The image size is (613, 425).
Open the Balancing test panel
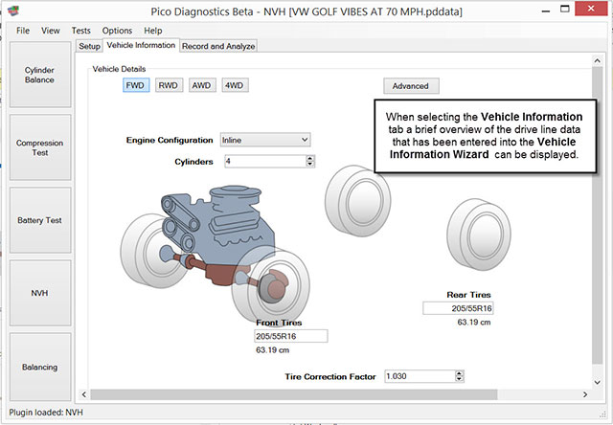click(40, 367)
